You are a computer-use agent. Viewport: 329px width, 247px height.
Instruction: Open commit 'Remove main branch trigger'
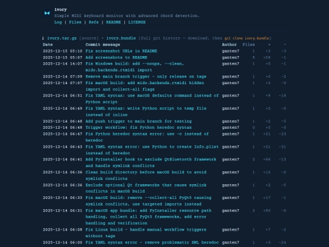click(x=146, y=76)
